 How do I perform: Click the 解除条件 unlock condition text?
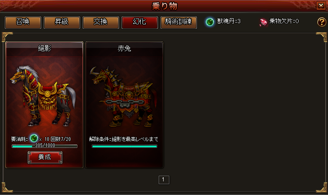[124, 139]
